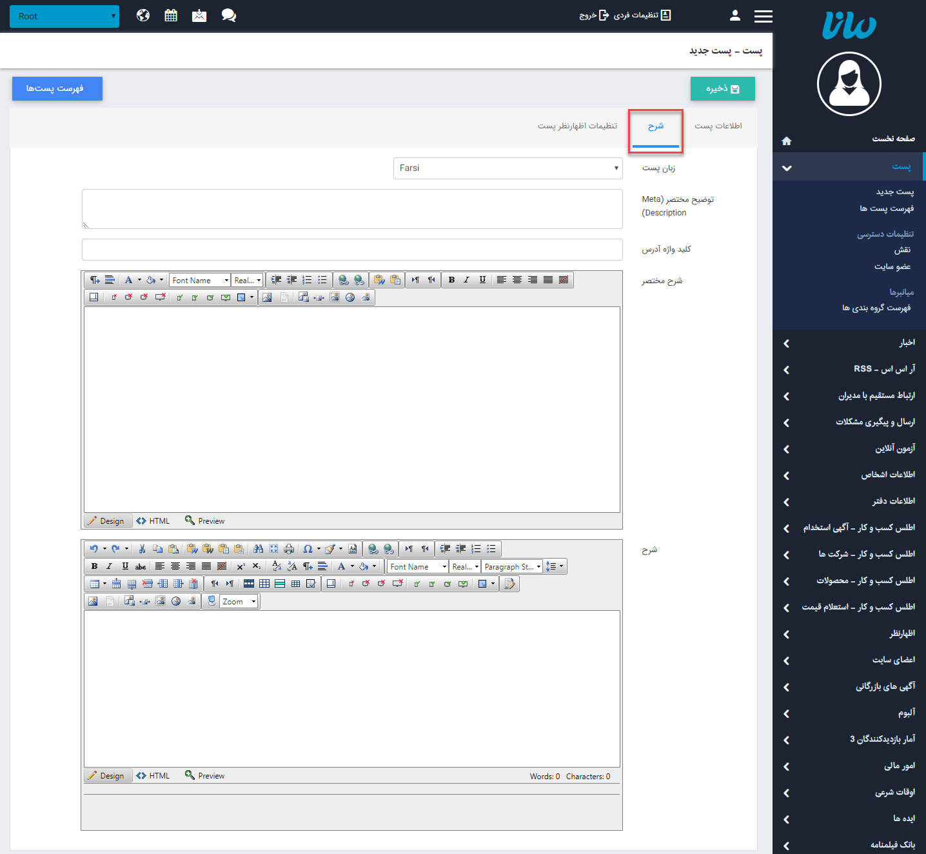Toggle superscript formatting in the editor
Screen dimensions: 926x854
241,566
